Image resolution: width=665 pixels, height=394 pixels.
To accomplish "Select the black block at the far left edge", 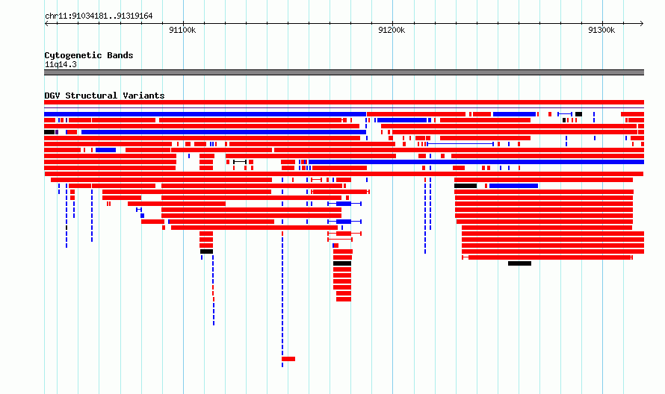I will click(49, 132).
